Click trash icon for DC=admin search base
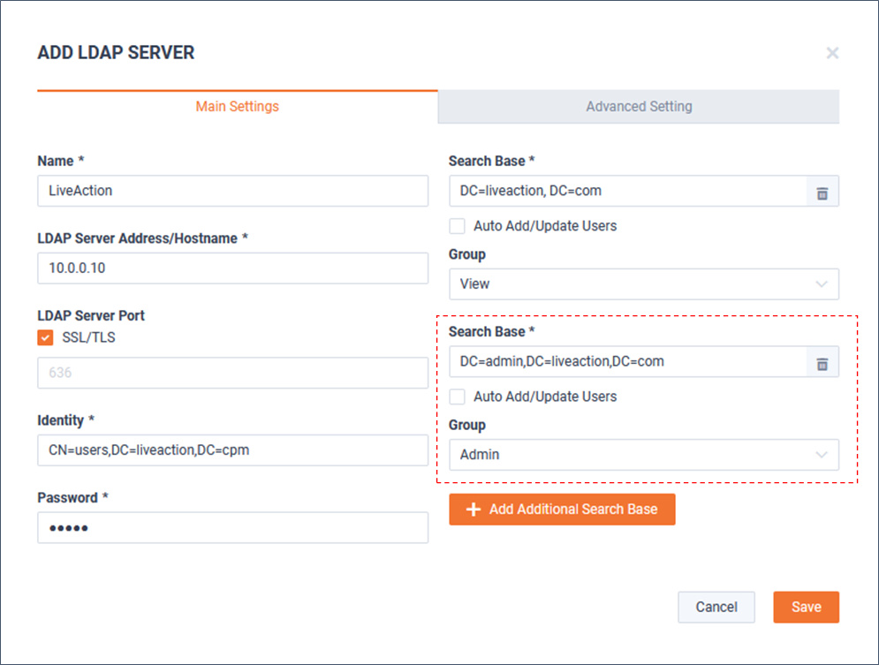Viewport: 879px width, 665px height. 822,362
